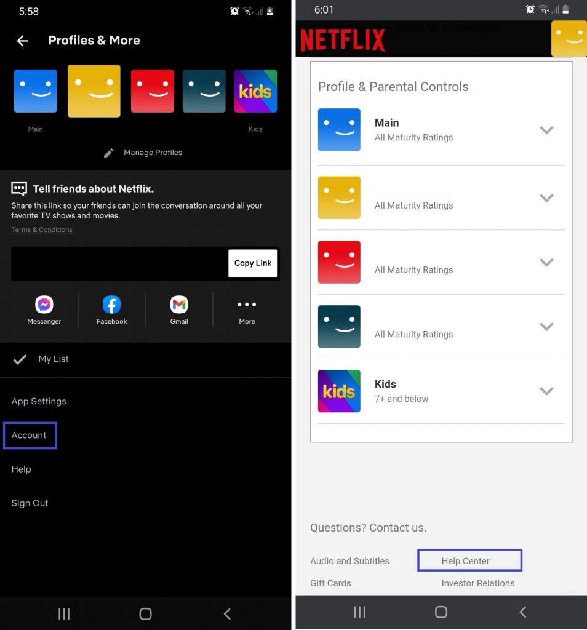Select Sign Out
The height and width of the screenshot is (630, 587).
point(30,503)
